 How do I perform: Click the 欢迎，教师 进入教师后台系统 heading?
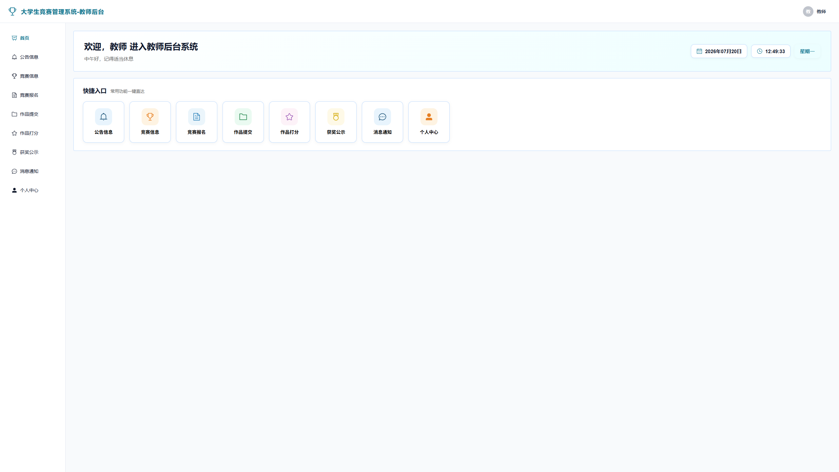141,47
